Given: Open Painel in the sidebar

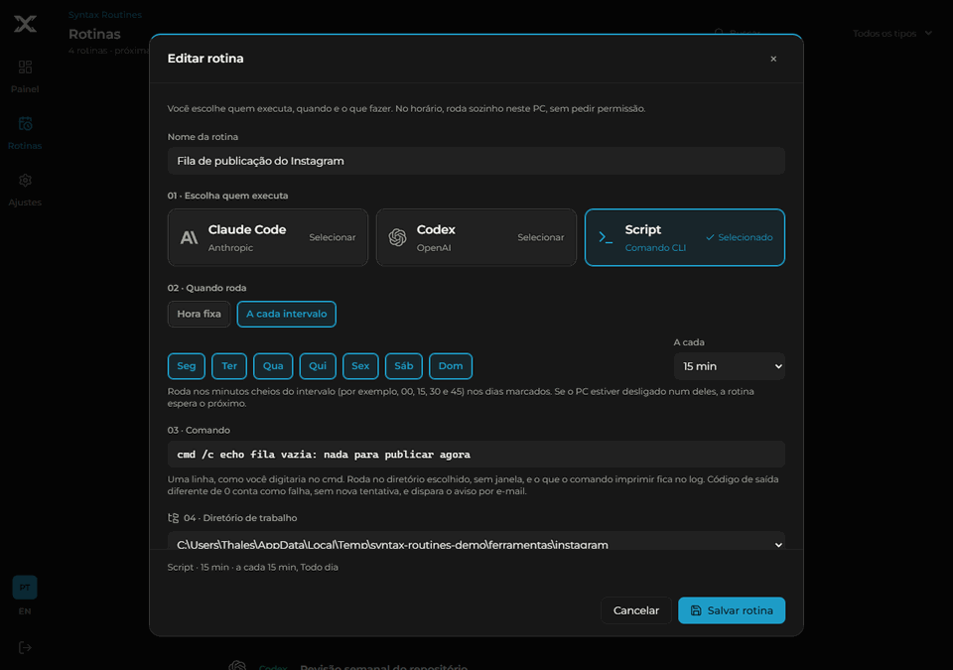Looking at the screenshot, I should [x=25, y=76].
